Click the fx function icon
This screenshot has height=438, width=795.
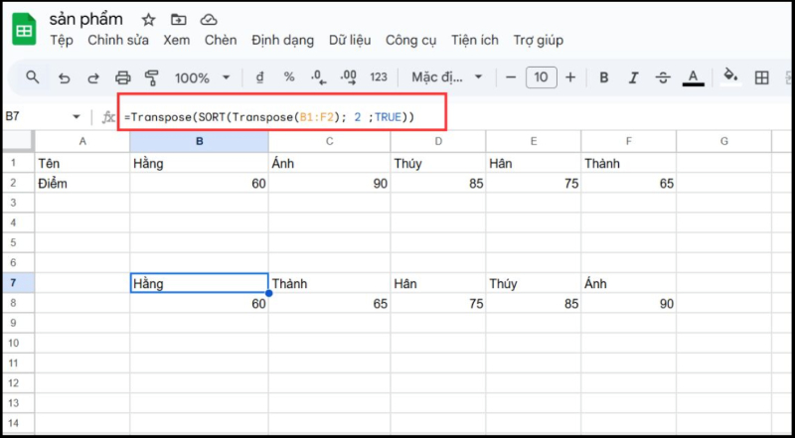(x=108, y=117)
